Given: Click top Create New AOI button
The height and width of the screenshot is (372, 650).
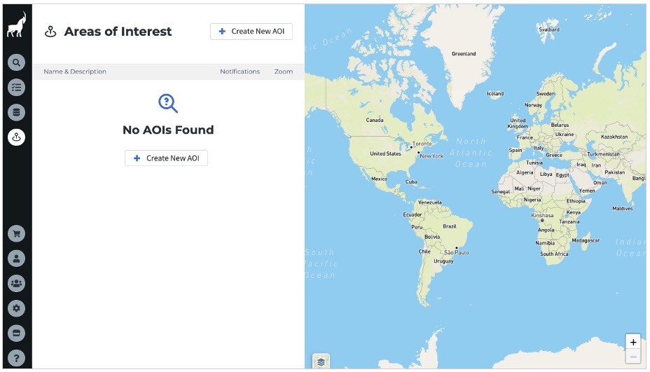Looking at the screenshot, I should point(251,32).
